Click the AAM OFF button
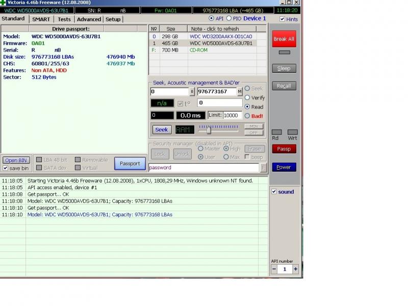This screenshot has height=306, width=408. click(253, 133)
